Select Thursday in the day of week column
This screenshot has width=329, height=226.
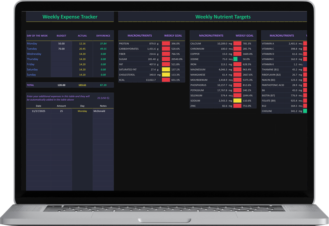(x=32, y=59)
